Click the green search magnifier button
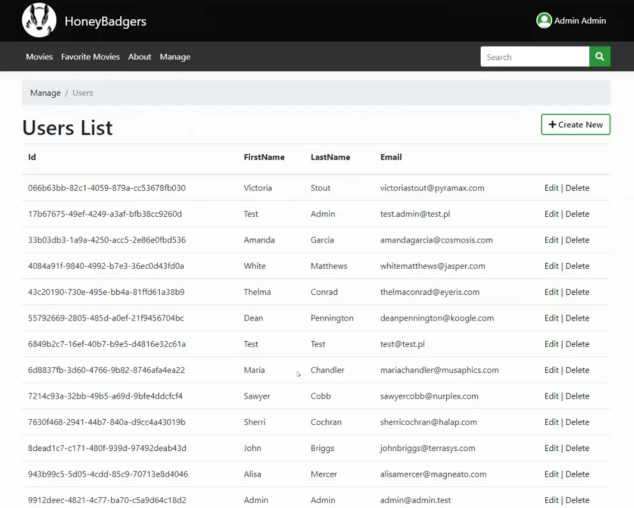 coord(599,57)
